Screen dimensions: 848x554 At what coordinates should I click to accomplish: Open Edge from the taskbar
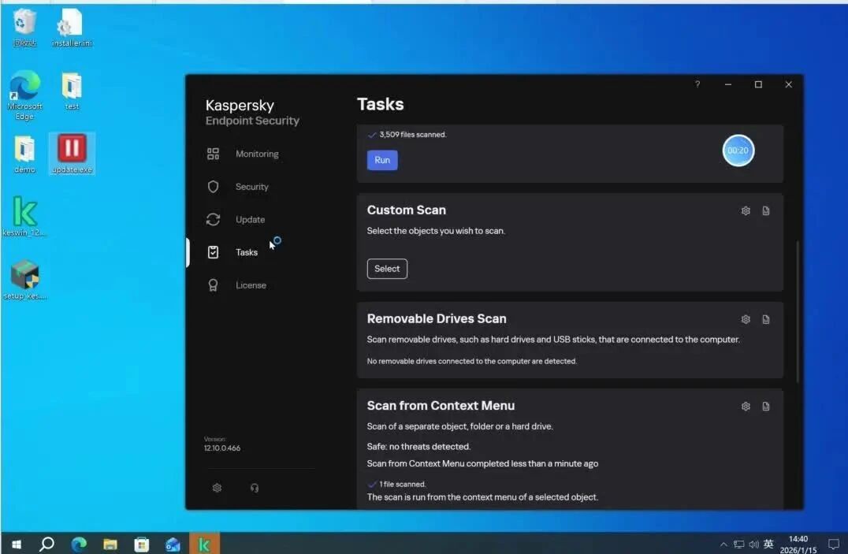pos(79,545)
